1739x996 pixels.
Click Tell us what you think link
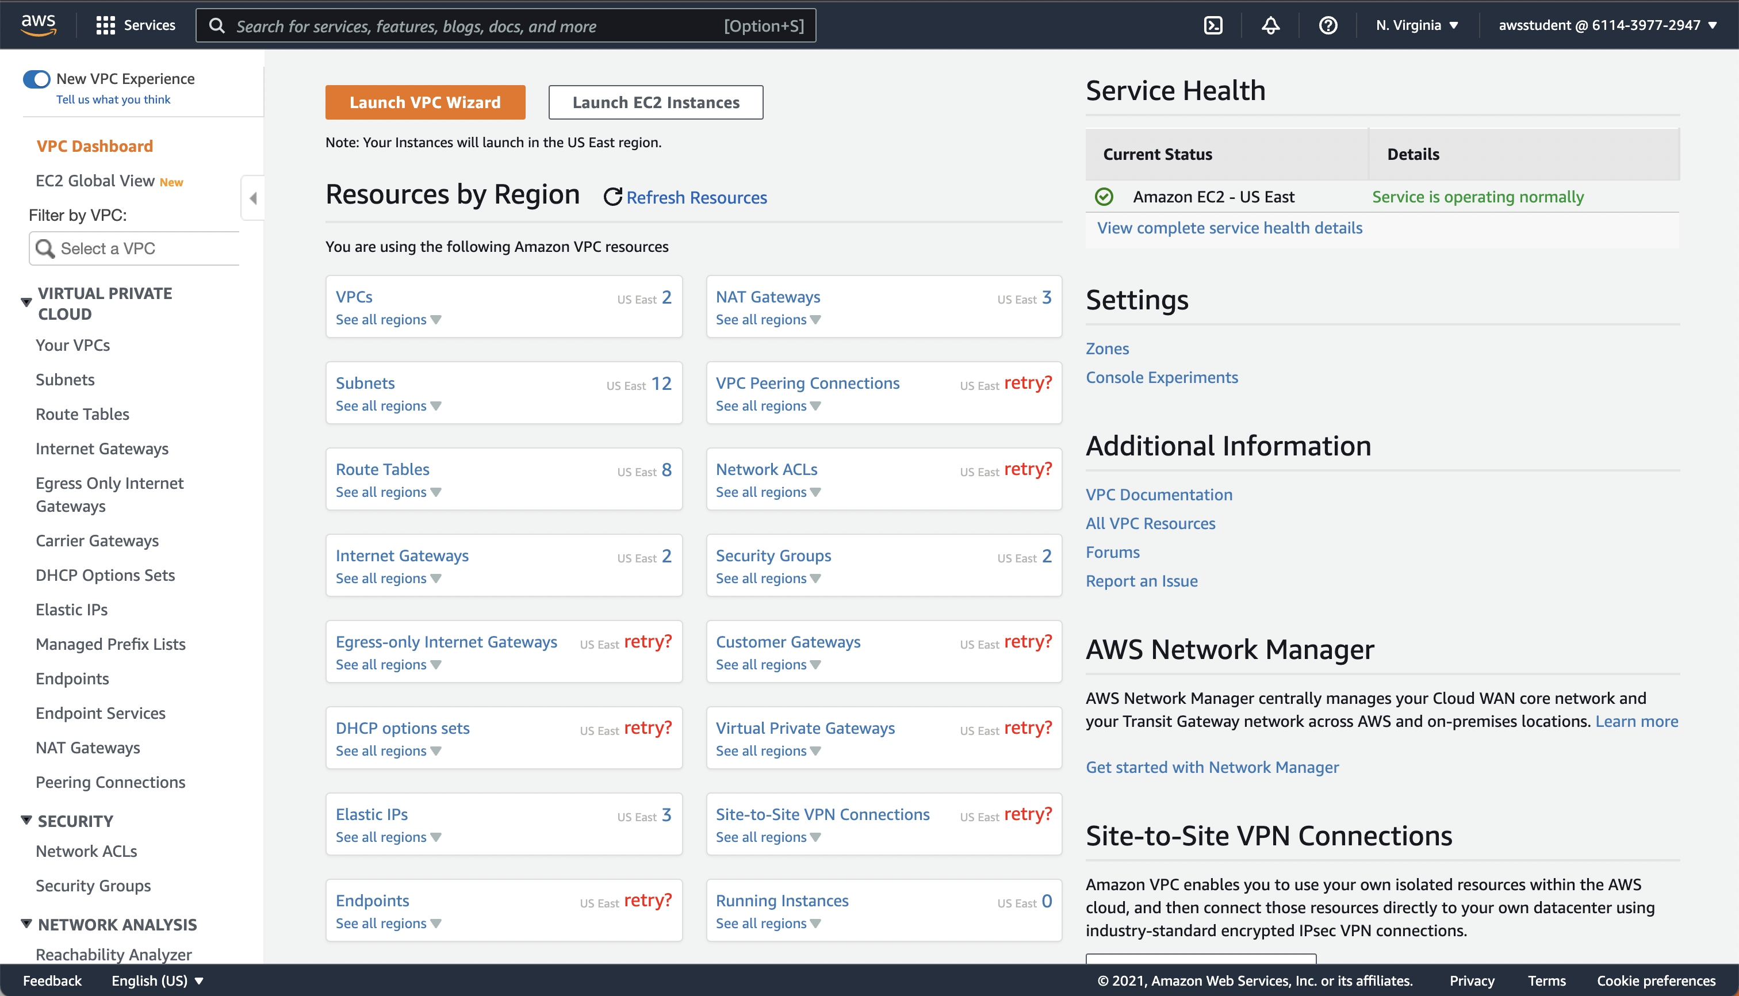pyautogui.click(x=113, y=99)
